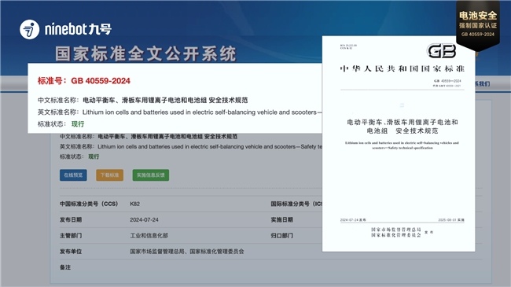Image resolution: width=511 pixels, height=287 pixels.
Task: Click the 2024-07-24 发布 date on document cover
Action: click(x=353, y=220)
